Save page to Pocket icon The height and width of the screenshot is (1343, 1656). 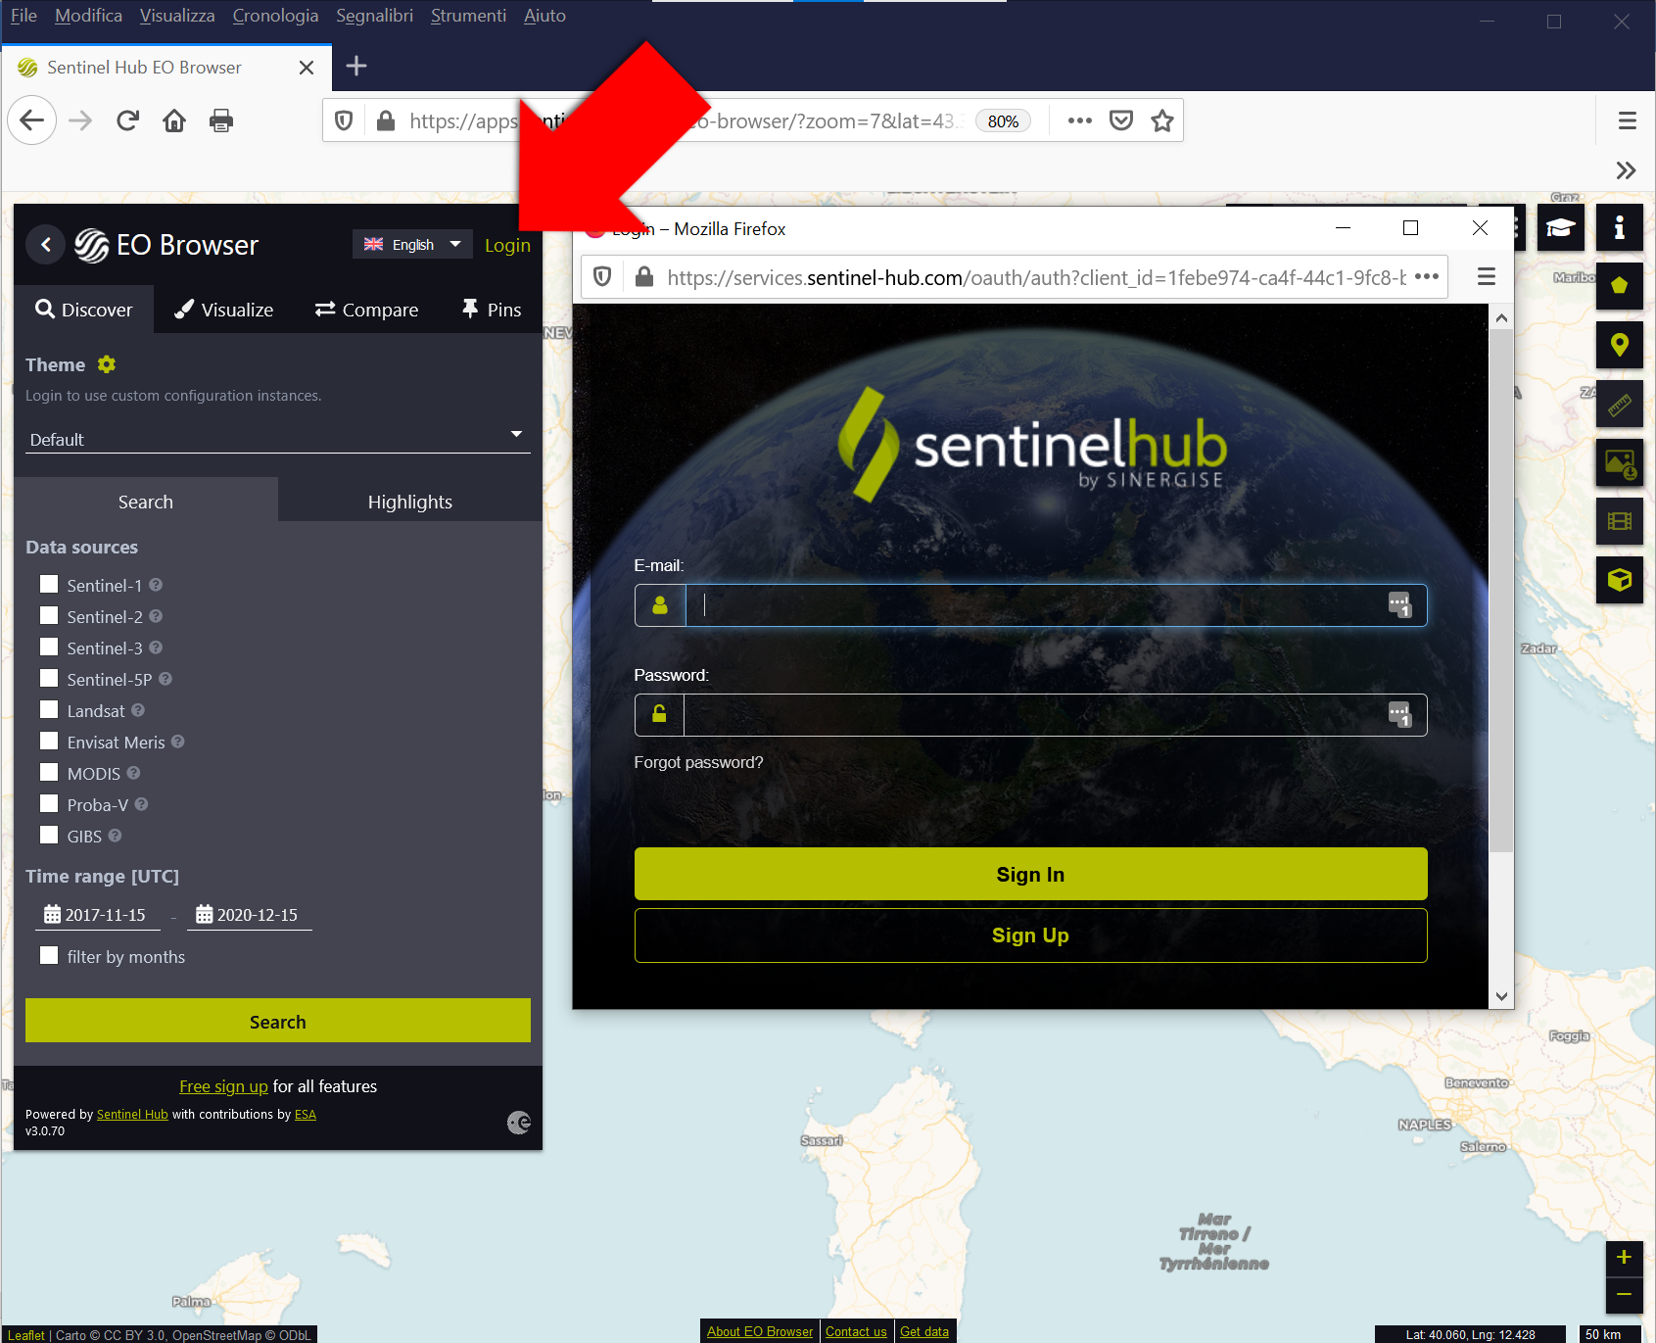tap(1121, 120)
